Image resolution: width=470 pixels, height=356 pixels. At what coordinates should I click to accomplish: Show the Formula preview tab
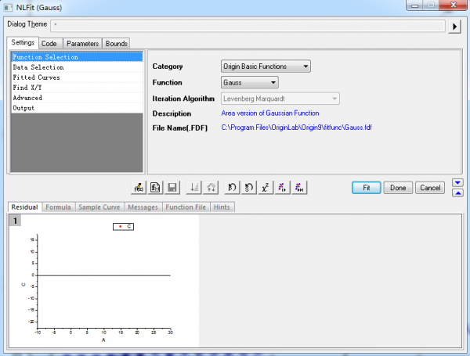[58, 207]
